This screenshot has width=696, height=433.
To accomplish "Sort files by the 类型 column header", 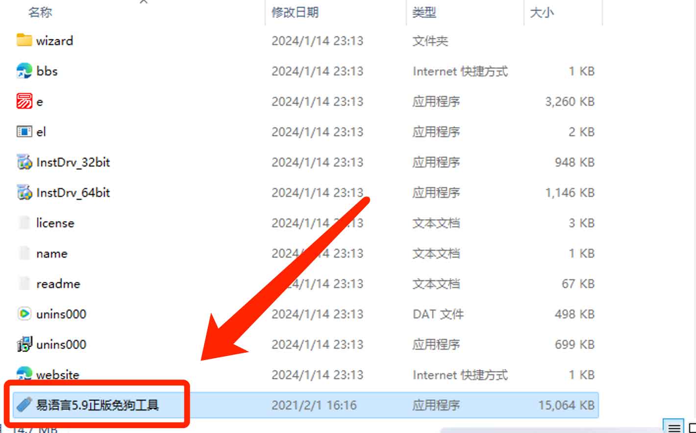I will [x=424, y=12].
